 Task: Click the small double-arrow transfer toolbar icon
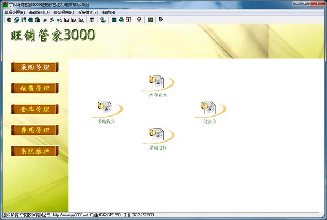(45, 20)
